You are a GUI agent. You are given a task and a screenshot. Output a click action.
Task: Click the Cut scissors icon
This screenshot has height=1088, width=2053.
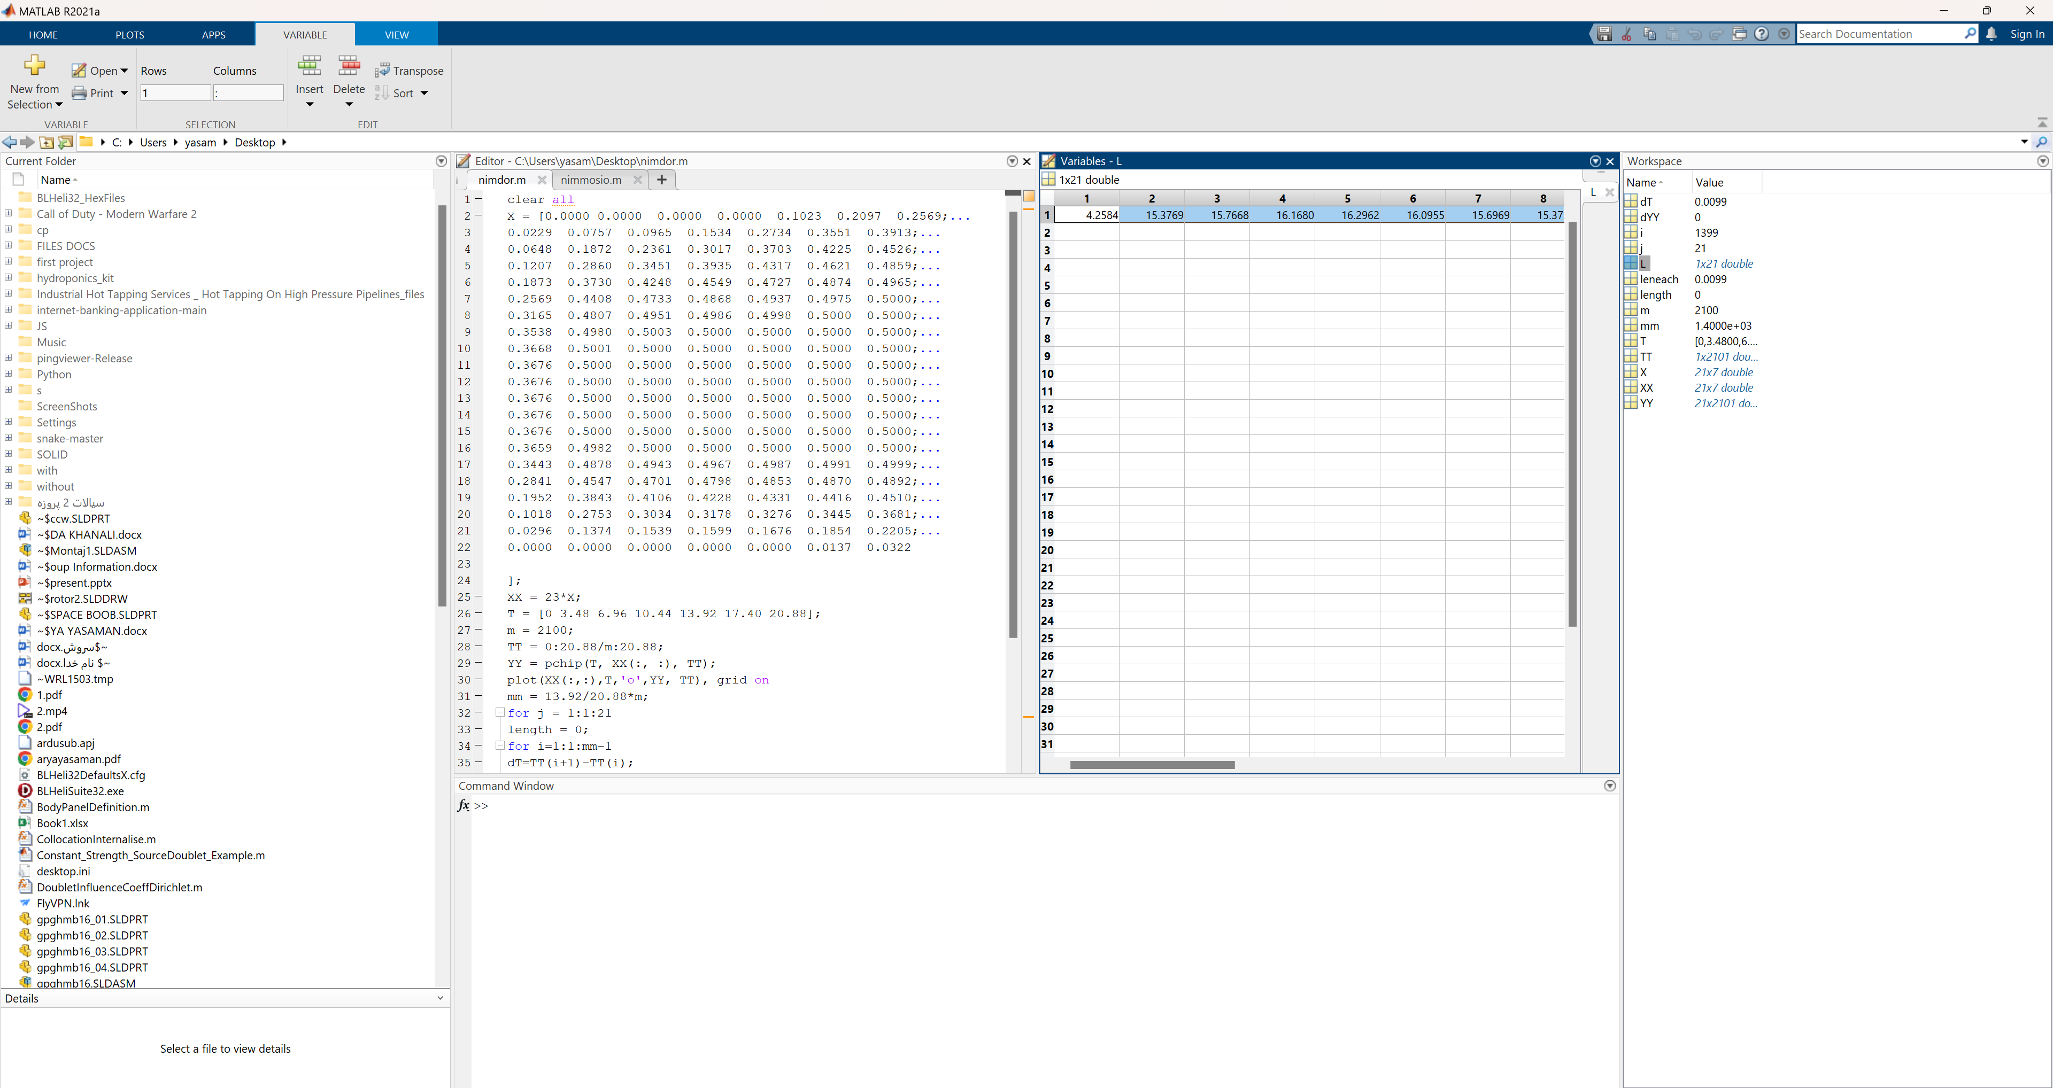(x=1626, y=34)
